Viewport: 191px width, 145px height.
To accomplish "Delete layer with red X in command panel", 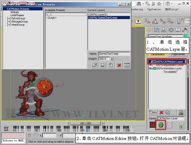I will pyautogui.click(x=161, y=112).
